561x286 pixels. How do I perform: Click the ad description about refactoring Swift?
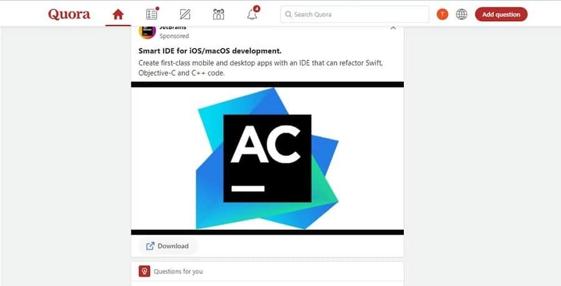[x=261, y=68]
